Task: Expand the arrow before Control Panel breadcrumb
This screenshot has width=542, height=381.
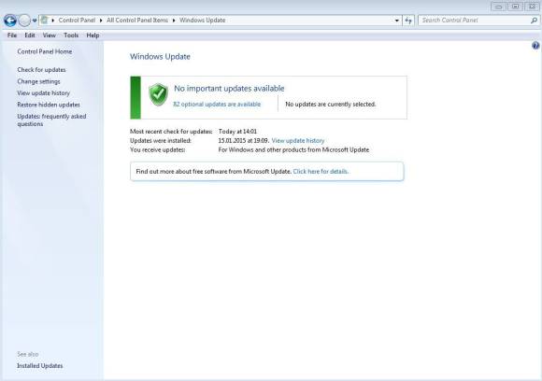Action: pos(53,21)
